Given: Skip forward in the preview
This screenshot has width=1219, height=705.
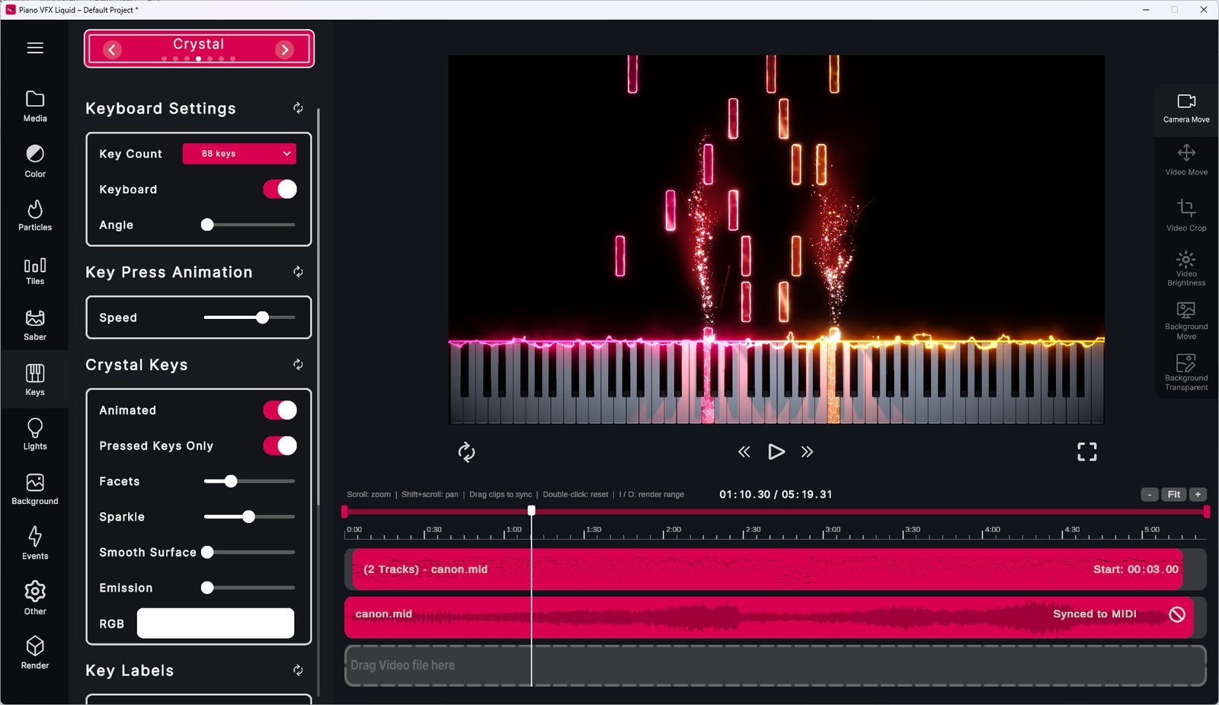Looking at the screenshot, I should [x=807, y=452].
